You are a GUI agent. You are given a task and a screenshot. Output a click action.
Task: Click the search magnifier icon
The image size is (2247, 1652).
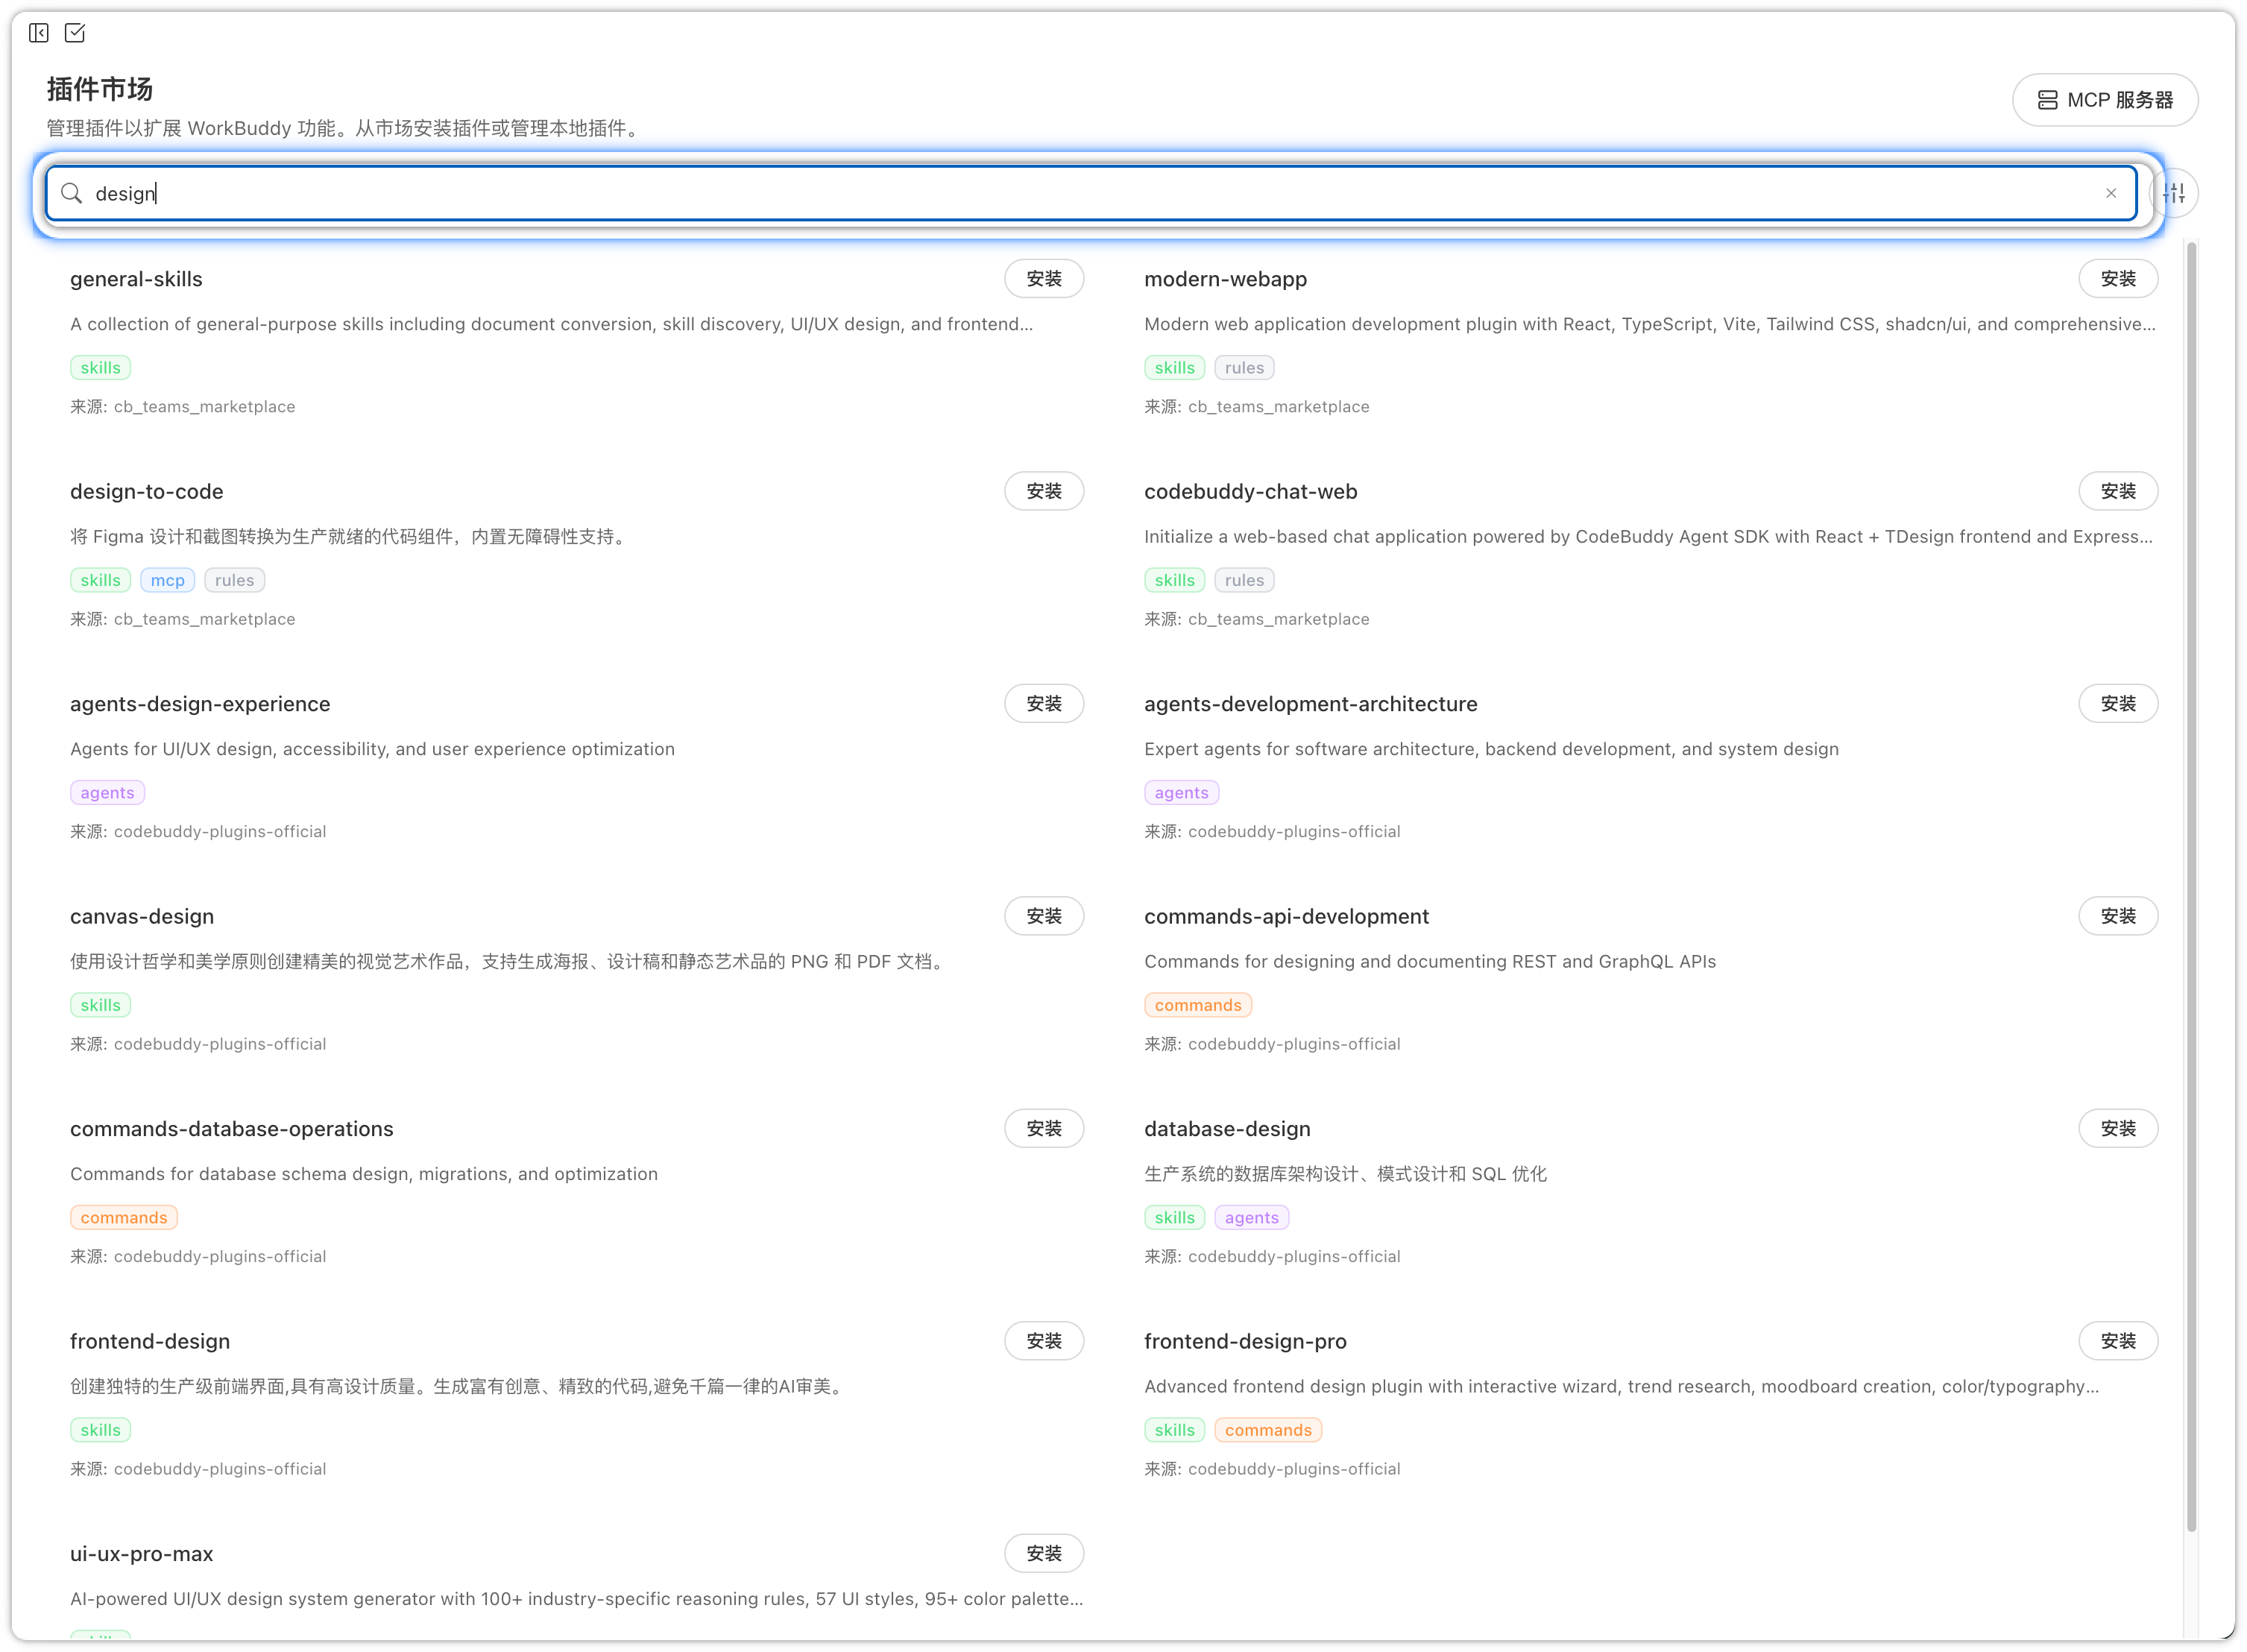(x=71, y=193)
